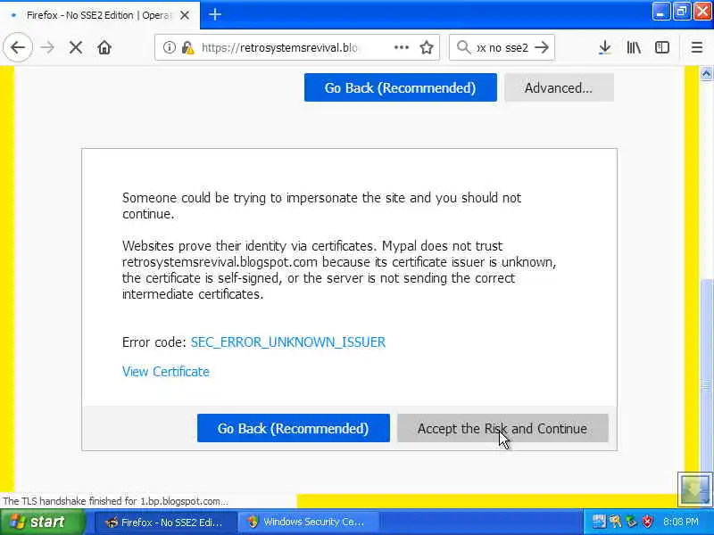Close the Firefox No SSE2 Edition tab

185,15
